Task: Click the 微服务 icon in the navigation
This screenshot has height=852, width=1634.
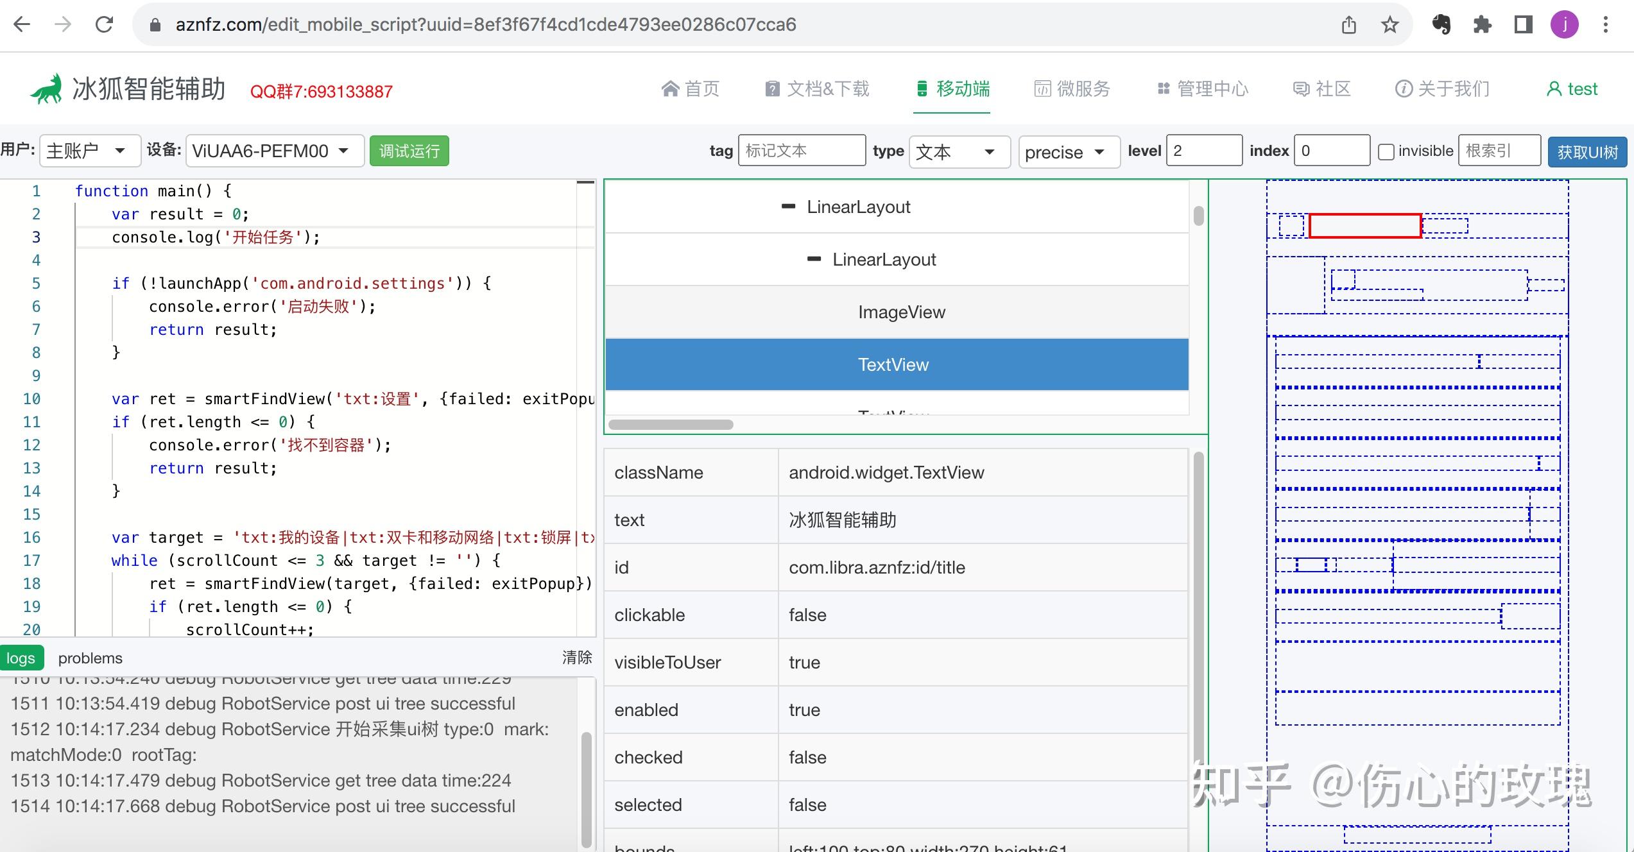Action: [1043, 88]
